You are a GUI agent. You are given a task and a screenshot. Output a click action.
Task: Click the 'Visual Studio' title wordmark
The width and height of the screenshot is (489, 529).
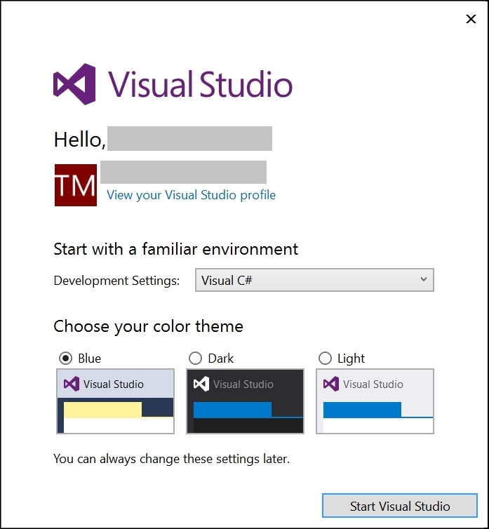point(200,84)
